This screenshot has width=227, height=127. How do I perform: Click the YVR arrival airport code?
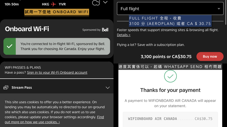coord(63,5)
